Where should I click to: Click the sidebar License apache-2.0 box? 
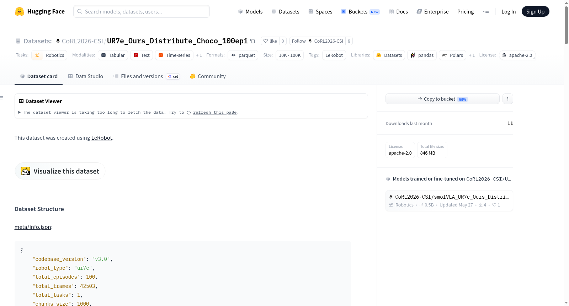(400, 150)
